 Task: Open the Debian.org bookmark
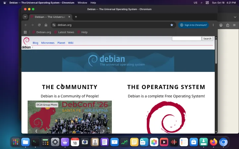[41, 32]
